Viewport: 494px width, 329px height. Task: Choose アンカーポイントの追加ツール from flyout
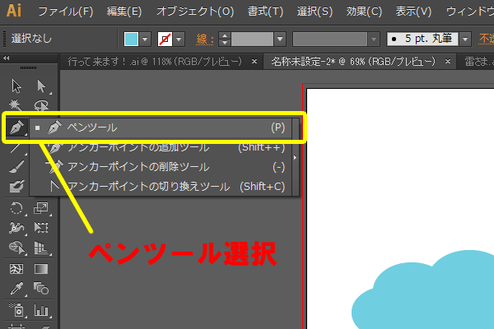click(161, 147)
